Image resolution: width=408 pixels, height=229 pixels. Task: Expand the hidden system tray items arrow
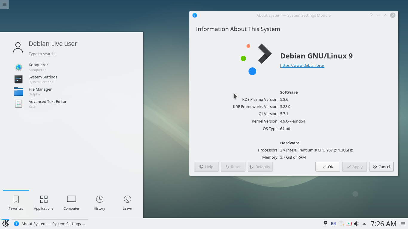tap(364, 223)
